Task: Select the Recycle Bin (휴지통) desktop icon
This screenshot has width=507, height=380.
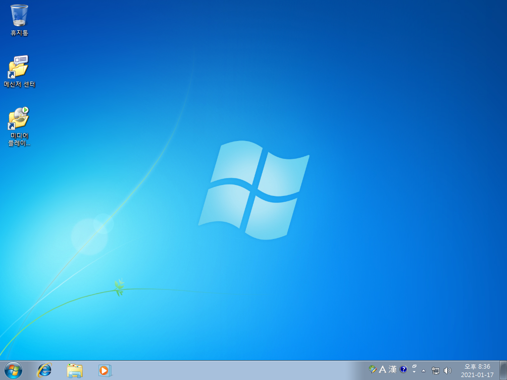Action: coord(19,20)
